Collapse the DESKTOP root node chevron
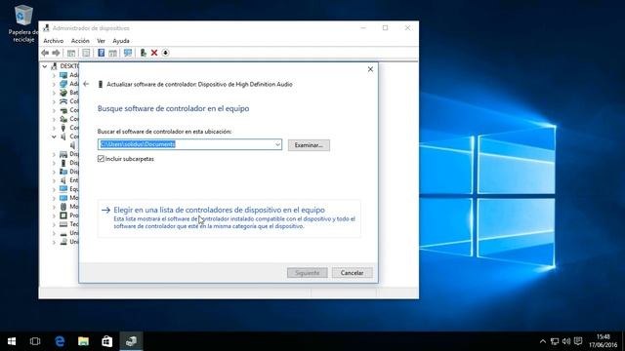The width and height of the screenshot is (625, 351). tap(45, 66)
